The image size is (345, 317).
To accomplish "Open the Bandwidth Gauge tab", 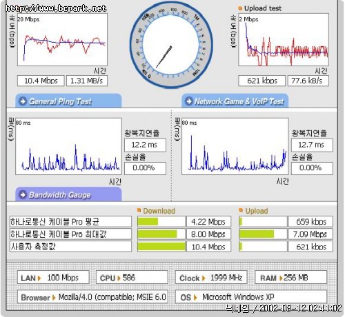I will pyautogui.click(x=68, y=194).
